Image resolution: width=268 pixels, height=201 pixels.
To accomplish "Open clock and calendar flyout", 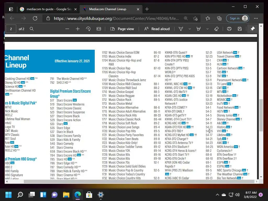I will pos(250,195).
